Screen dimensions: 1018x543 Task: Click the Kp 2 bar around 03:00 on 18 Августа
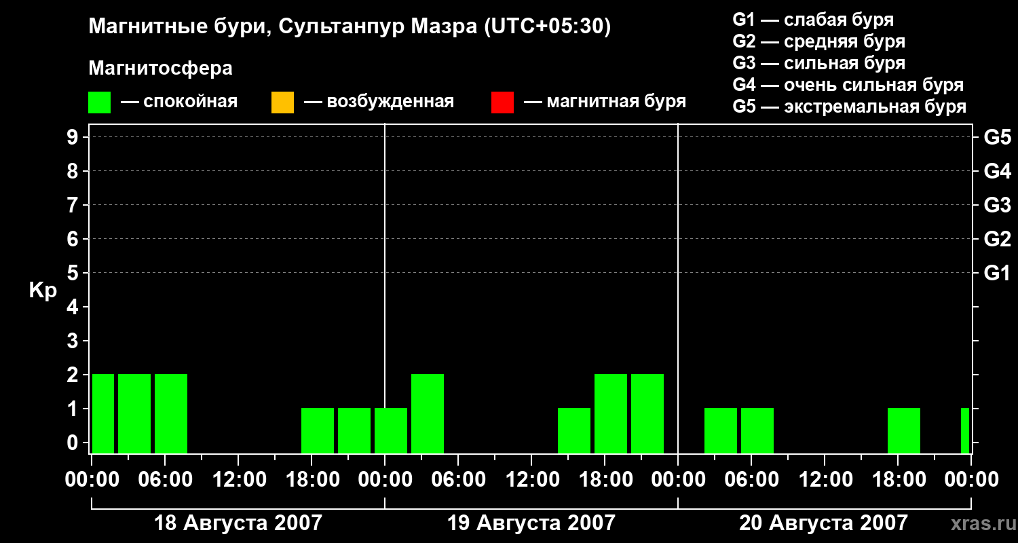pos(134,413)
